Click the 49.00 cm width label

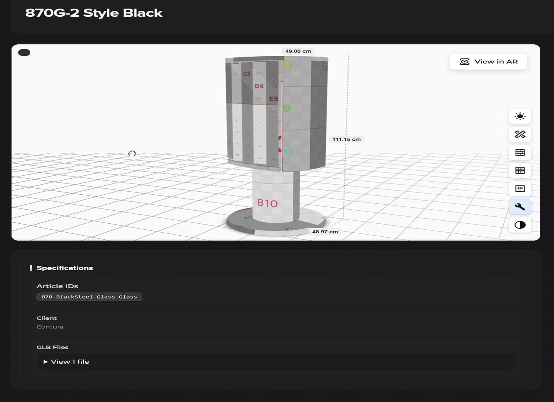coord(298,51)
